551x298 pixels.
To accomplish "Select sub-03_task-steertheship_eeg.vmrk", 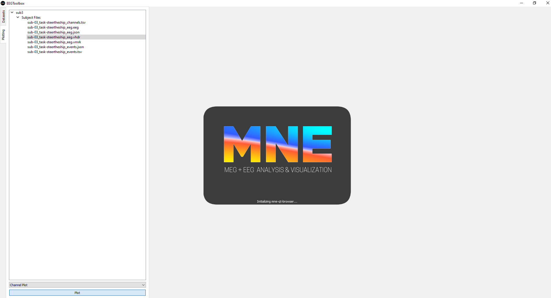I will tap(54, 42).
